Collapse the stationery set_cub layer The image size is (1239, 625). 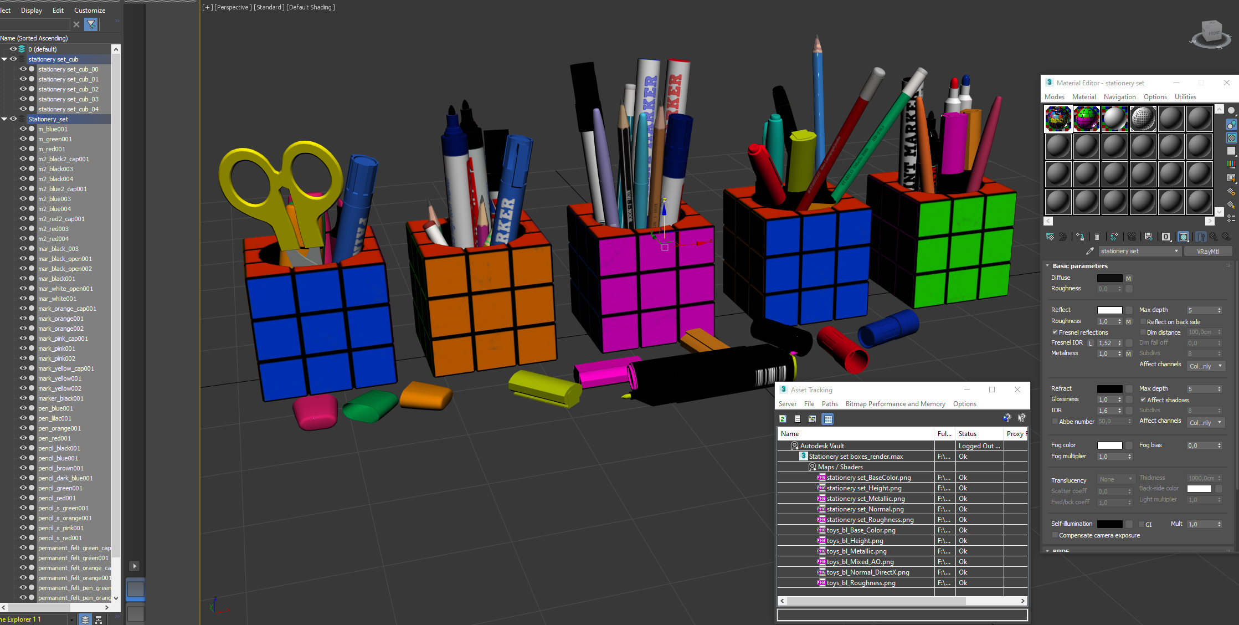[x=4, y=59]
